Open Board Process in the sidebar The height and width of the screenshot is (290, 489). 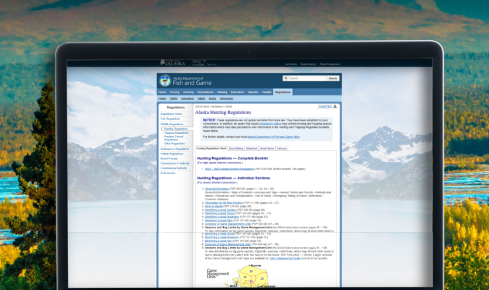[x=169, y=159]
